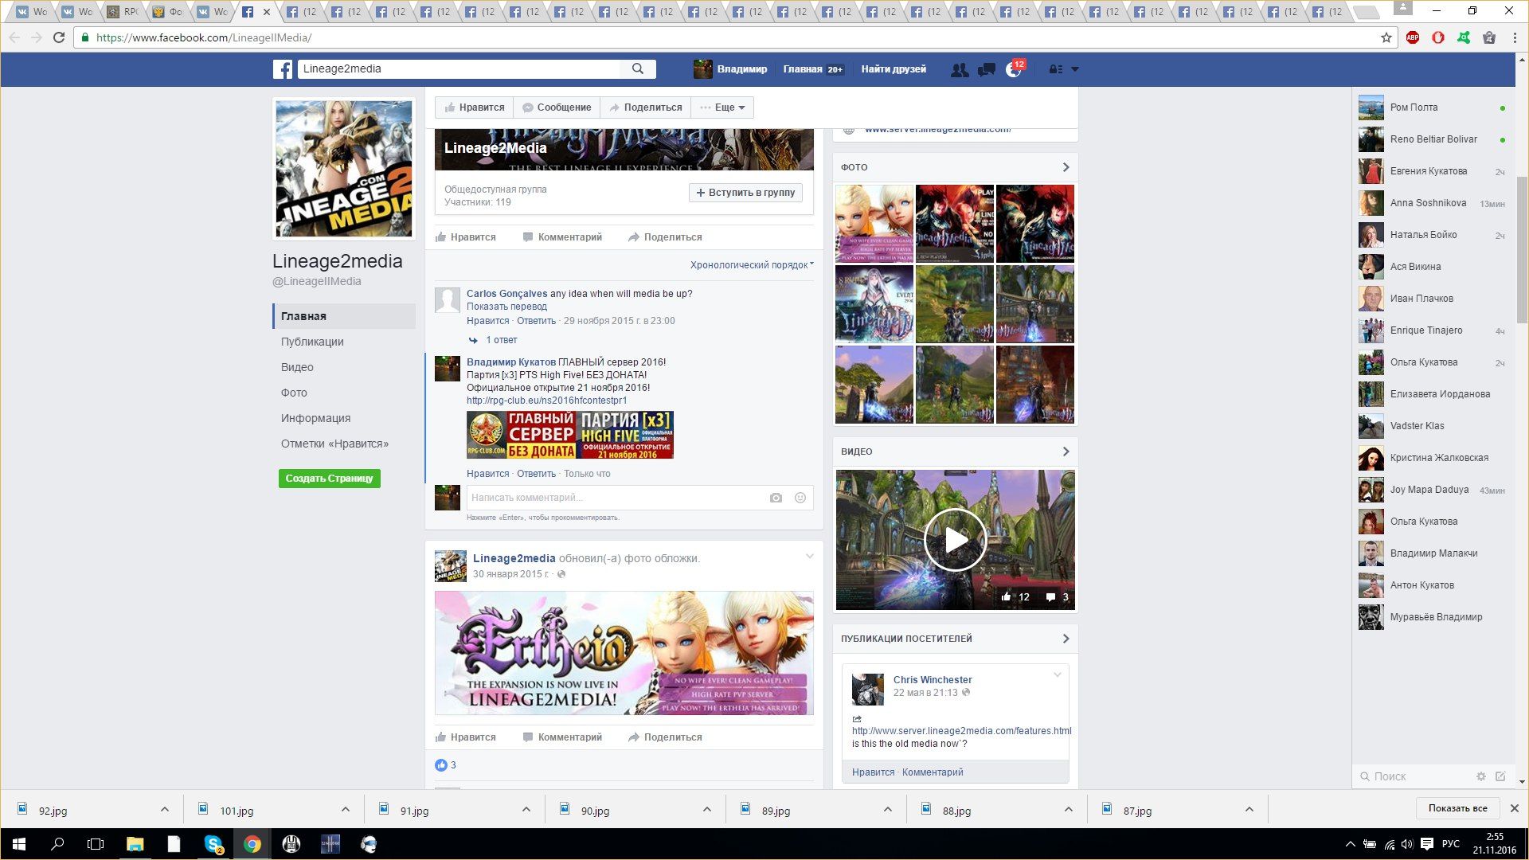Open account dropdown arrow in top bar

point(1075,69)
